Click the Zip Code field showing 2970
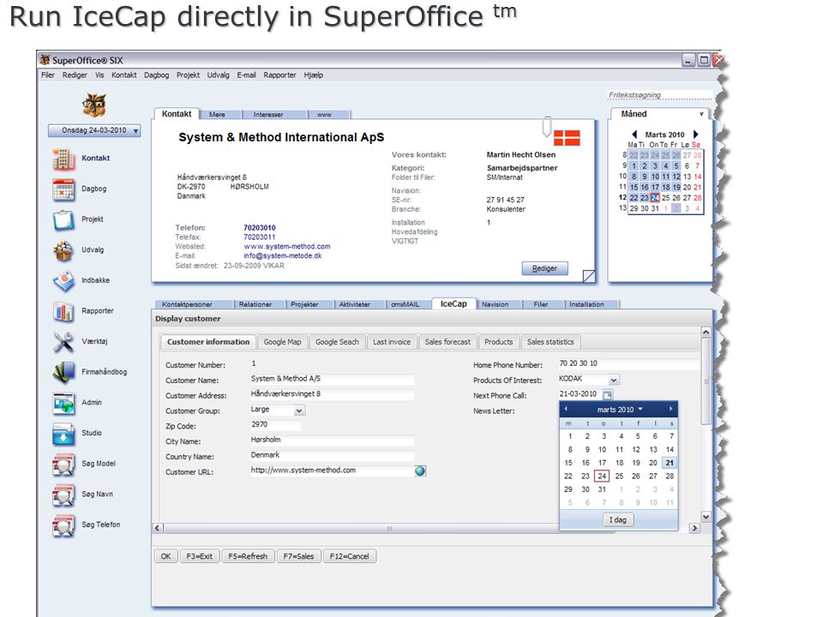Viewport: 823px width, 617px height. pyautogui.click(x=275, y=424)
